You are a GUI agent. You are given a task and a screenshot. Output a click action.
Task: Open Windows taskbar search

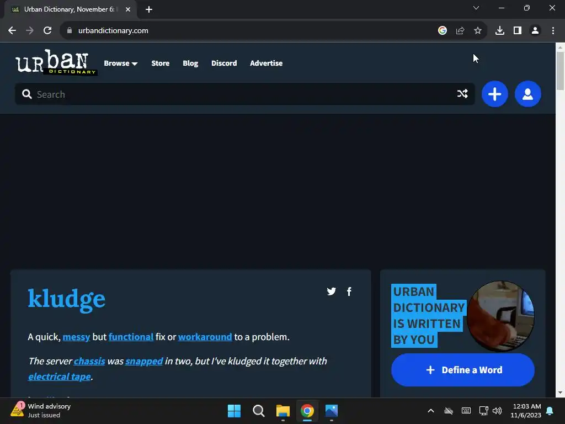click(258, 411)
